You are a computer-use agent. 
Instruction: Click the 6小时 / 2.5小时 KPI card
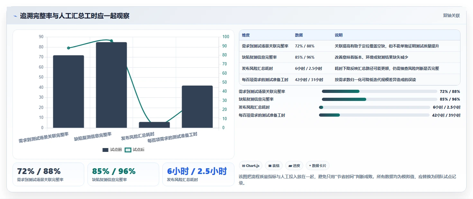(x=198, y=174)
